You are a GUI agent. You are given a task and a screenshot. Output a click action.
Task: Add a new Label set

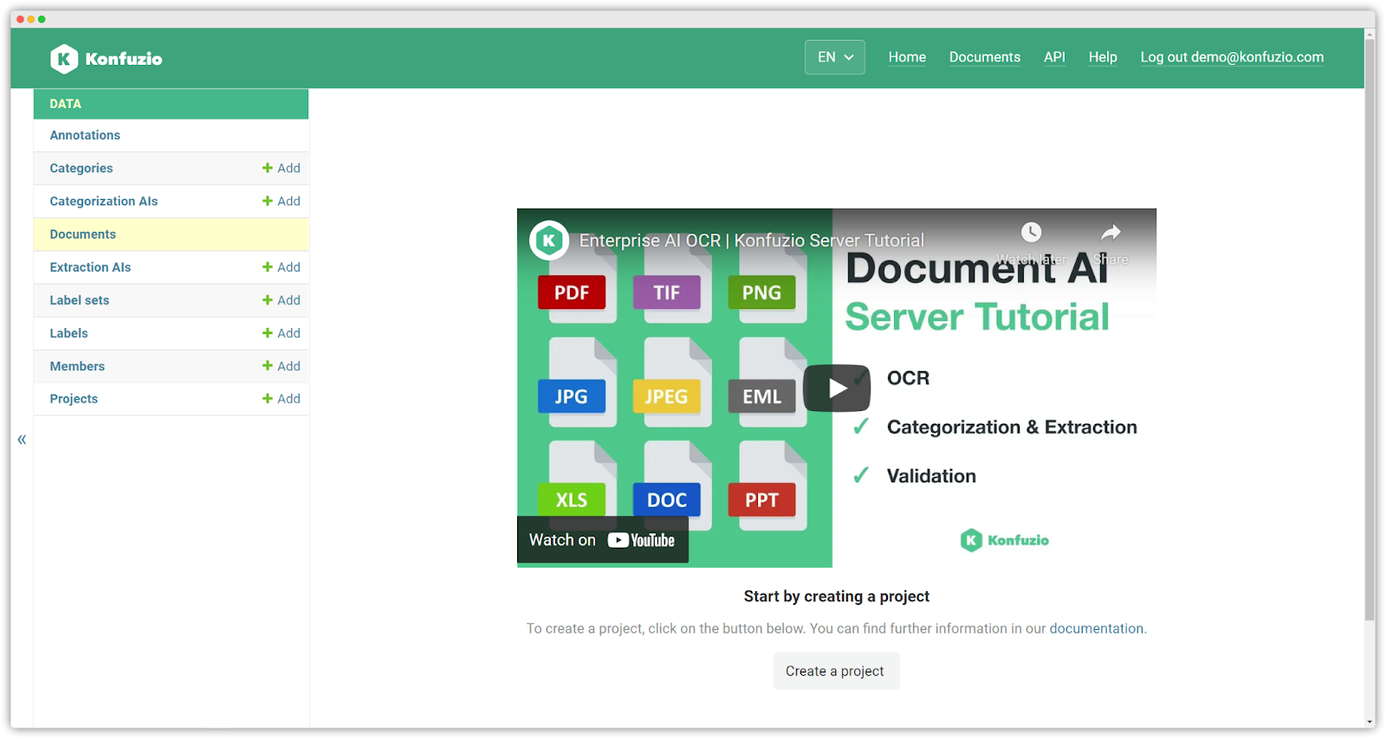(282, 300)
